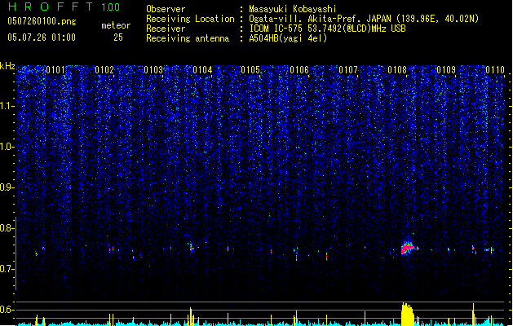Click time marker 0106
The image size is (513, 326).
(299, 70)
